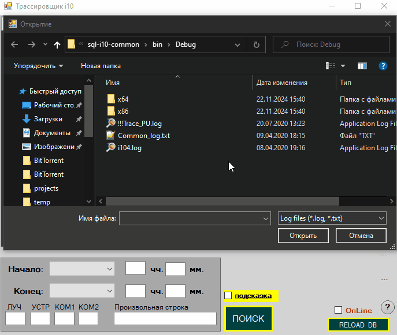Click the КОМ1 input field
The image size is (397, 335).
point(64,319)
